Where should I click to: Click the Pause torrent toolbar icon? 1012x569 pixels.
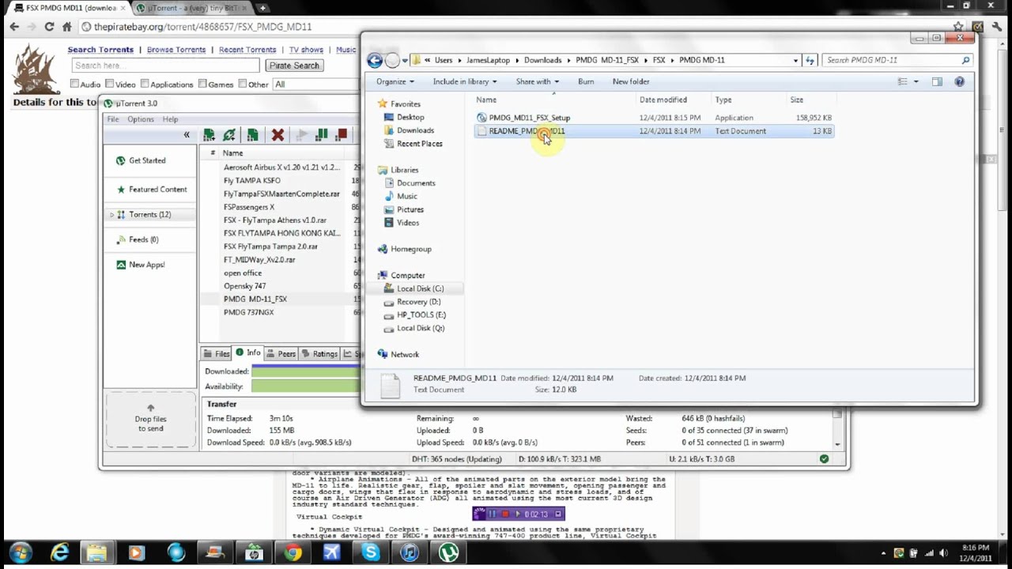(322, 135)
